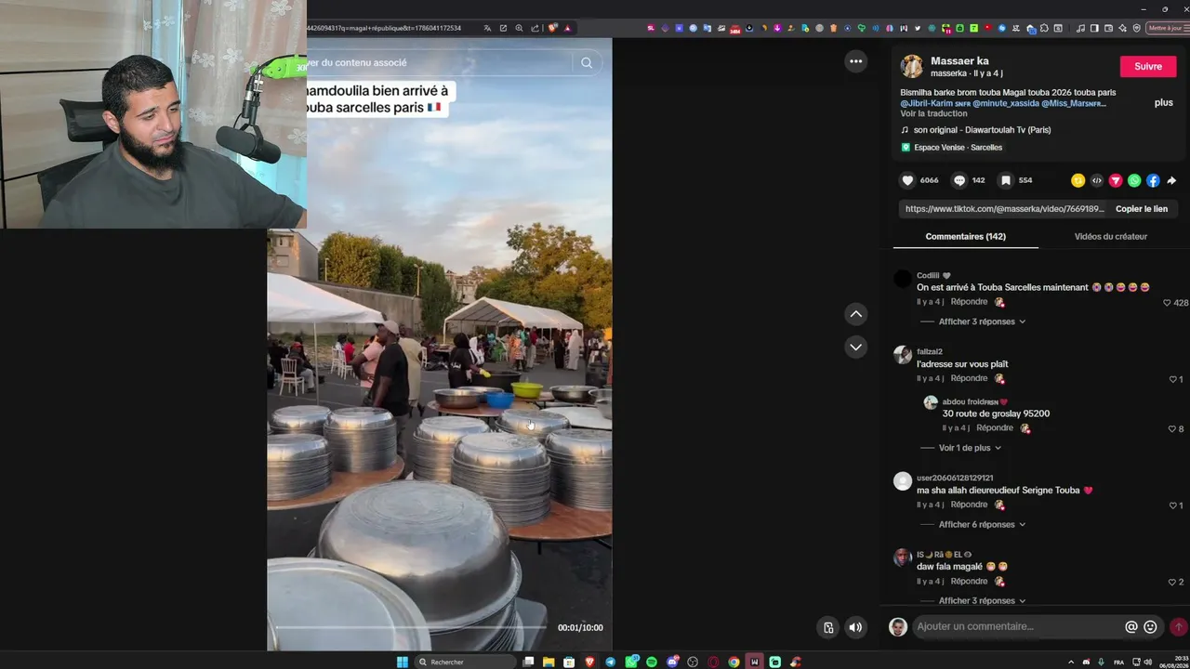Open Spotify from the taskbar

coord(651,662)
